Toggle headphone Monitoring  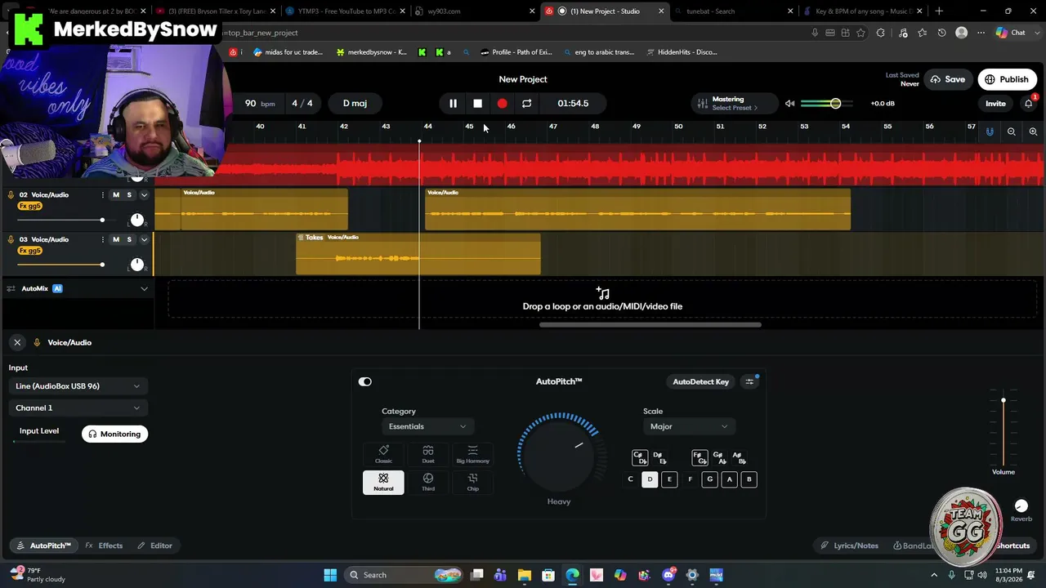pyautogui.click(x=114, y=434)
